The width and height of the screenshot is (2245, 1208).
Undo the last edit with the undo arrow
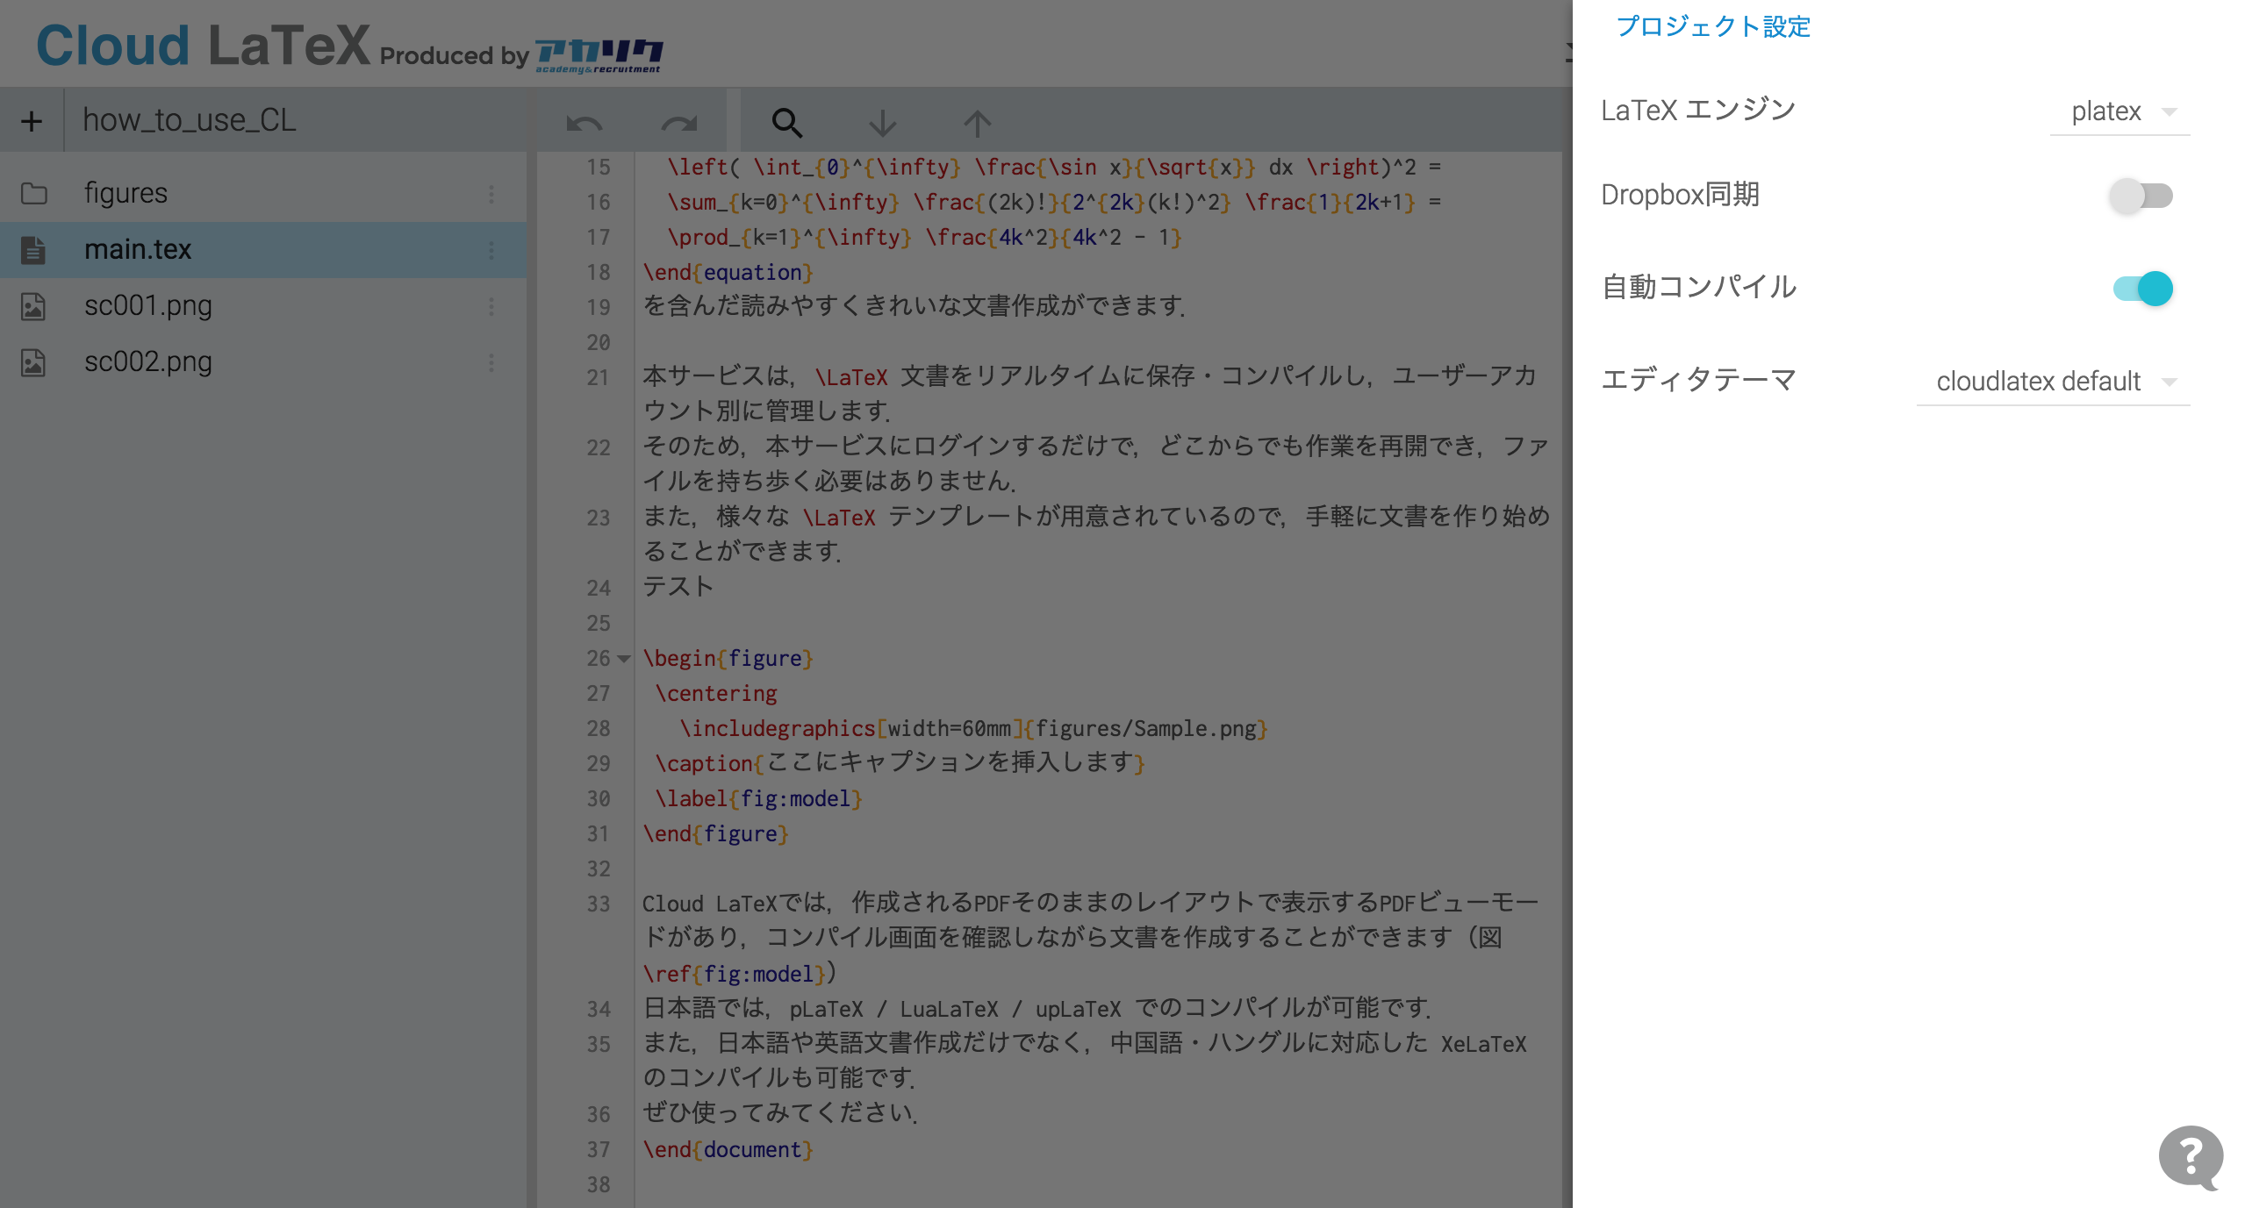tap(584, 124)
